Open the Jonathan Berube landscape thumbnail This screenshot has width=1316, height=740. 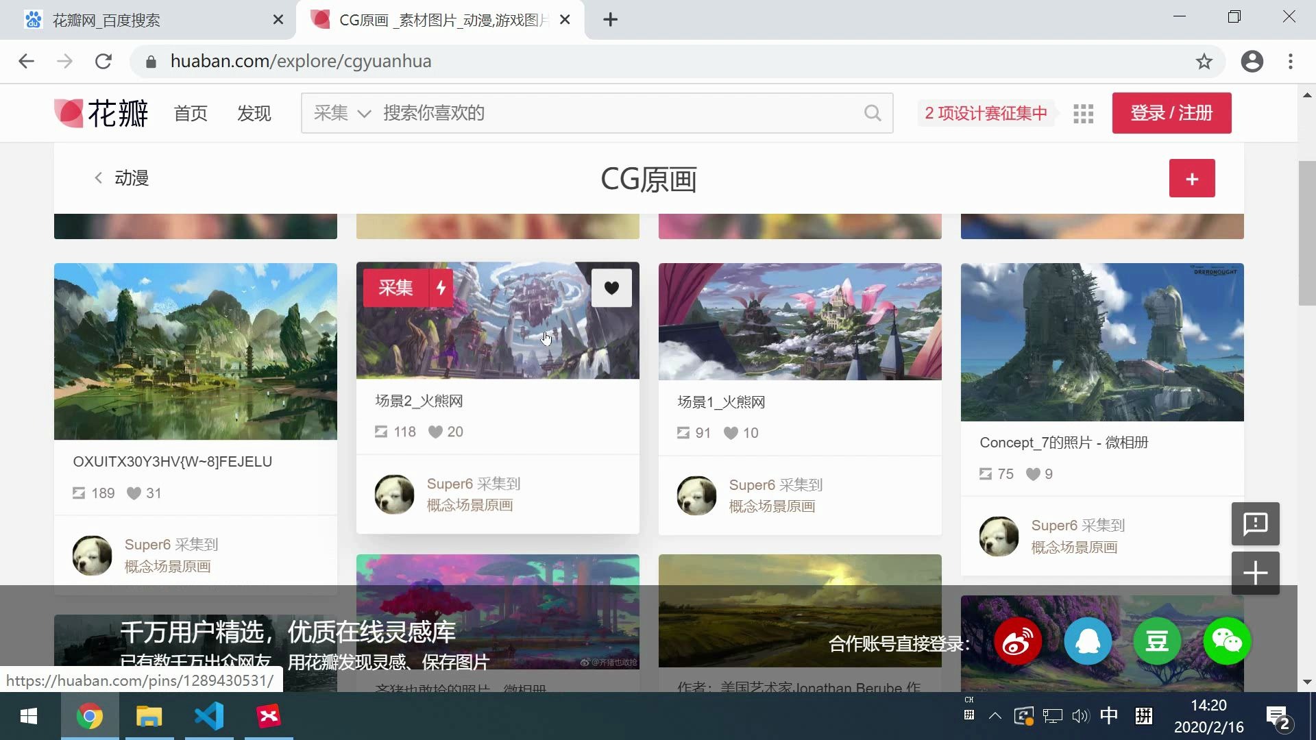[800, 610]
